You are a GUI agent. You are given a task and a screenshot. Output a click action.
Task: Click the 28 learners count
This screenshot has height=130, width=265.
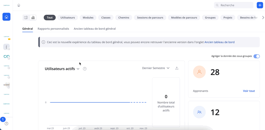[215, 72]
